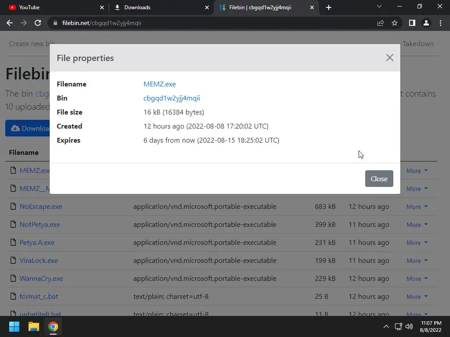Expand More dropdown for ViraLock.exe
The height and width of the screenshot is (337, 450).
[417, 261]
